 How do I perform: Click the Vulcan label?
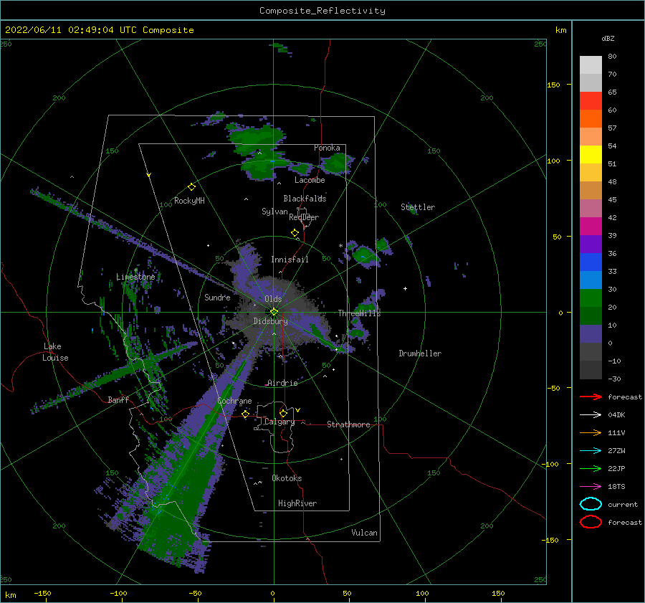(364, 533)
